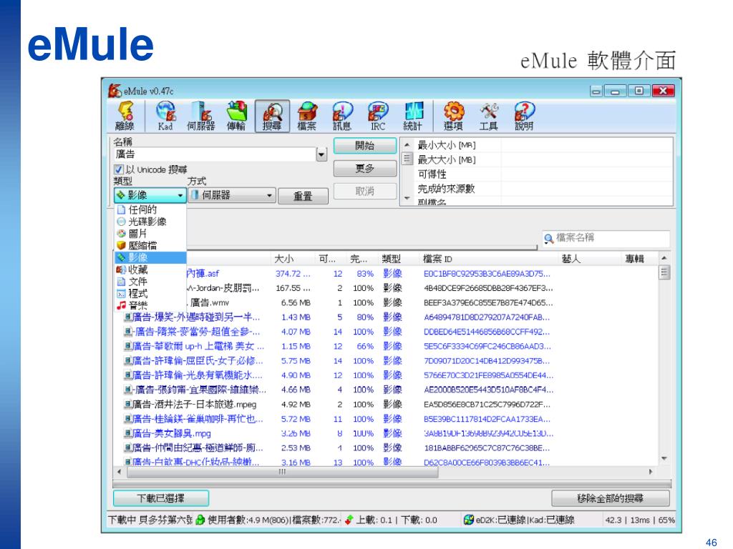Click the 最大大小 [MB] value field
The width and height of the screenshot is (733, 549).
587,159
